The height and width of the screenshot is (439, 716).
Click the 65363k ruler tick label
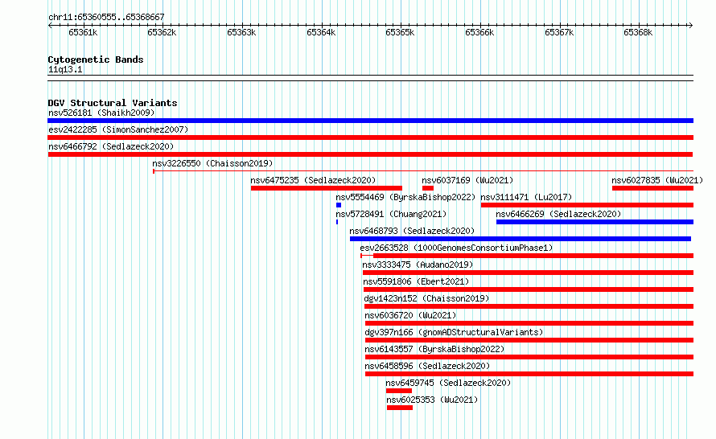click(241, 32)
